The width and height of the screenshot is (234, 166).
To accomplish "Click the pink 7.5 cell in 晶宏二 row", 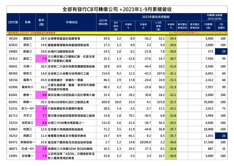I will (x=41, y=59).
